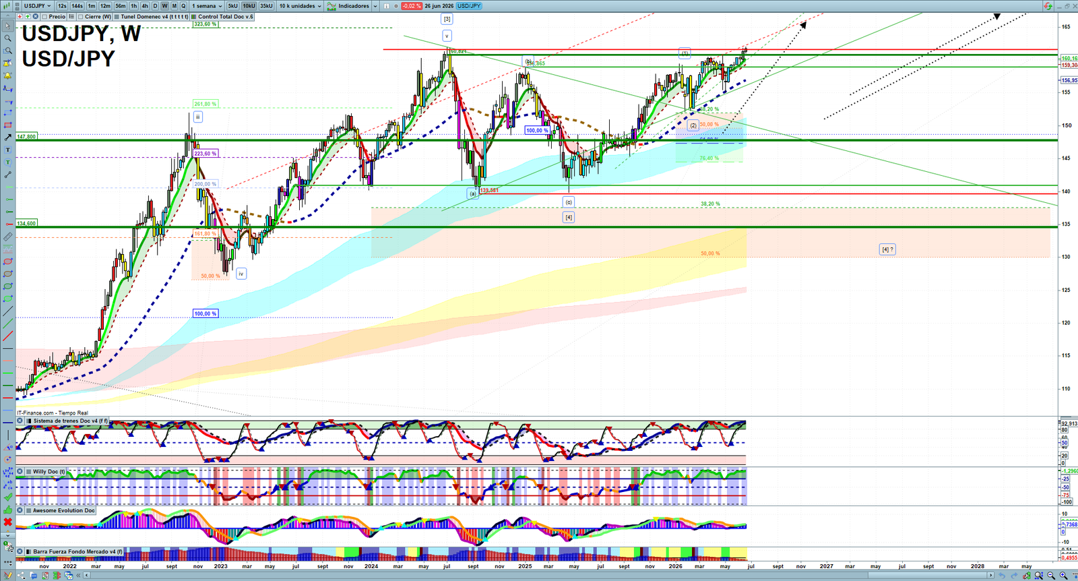Select the red ellipse drawing tool

(x=8, y=260)
